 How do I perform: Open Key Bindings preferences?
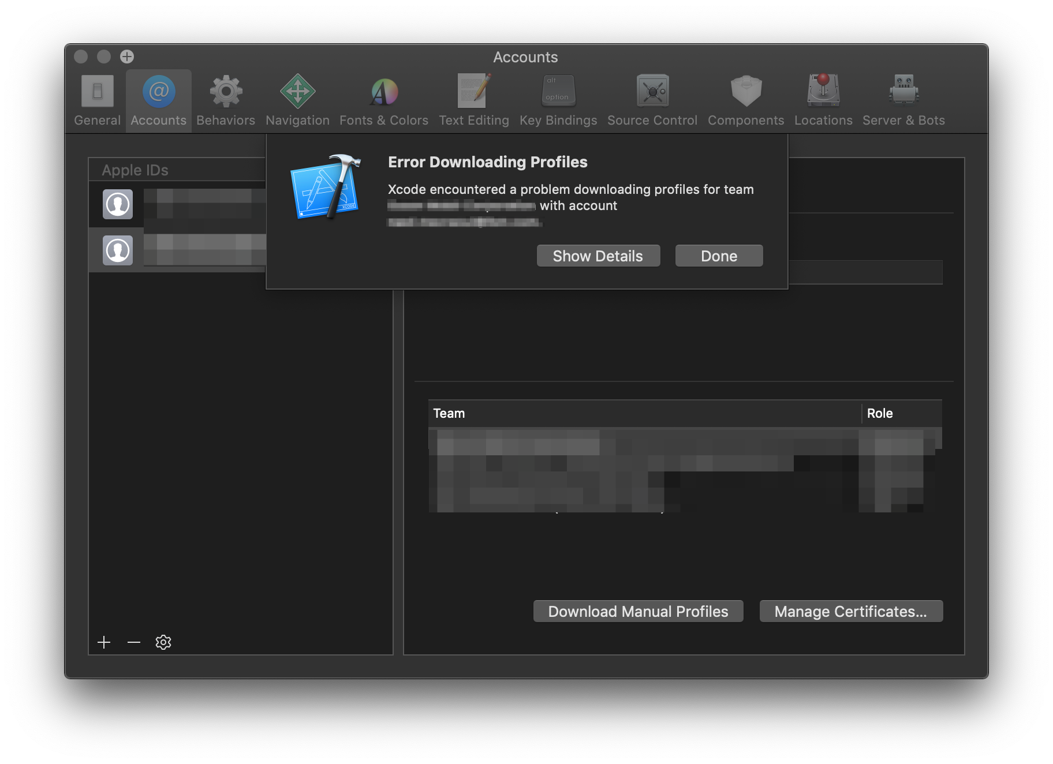pyautogui.click(x=558, y=100)
